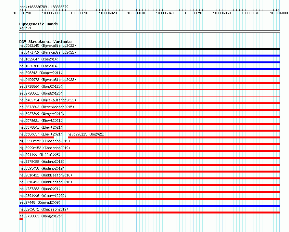The image size is (289, 232).
Task: Open the nsv5459972 (ByrskaBishop2022) label
Action: 48,80
